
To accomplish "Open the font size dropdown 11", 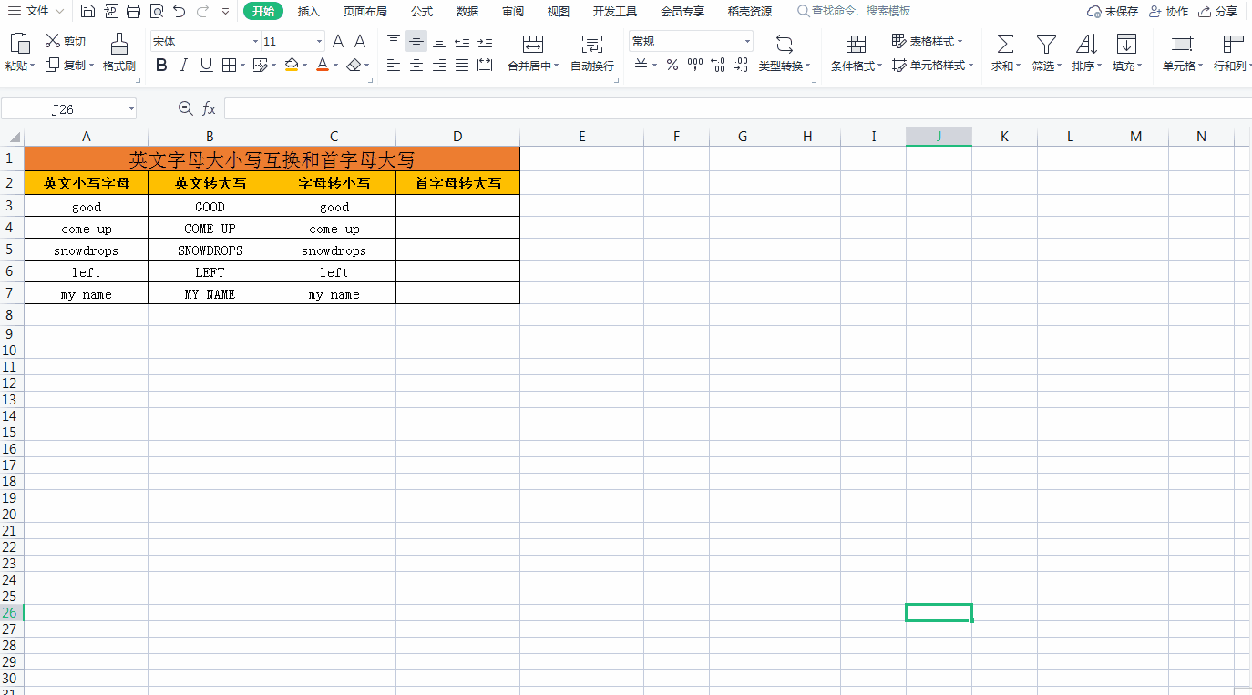I will coord(319,42).
